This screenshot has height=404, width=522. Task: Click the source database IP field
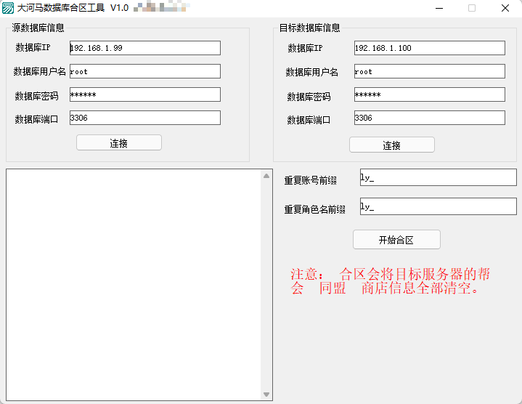(144, 48)
